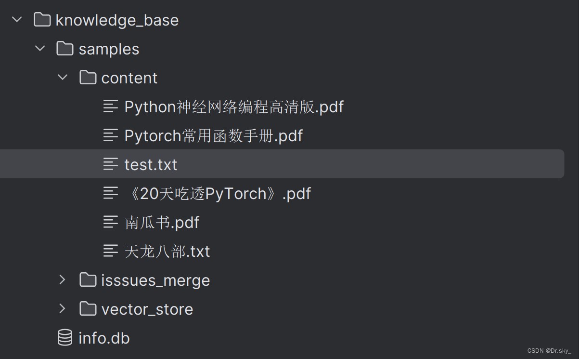
Task: Click the isssues_merge folder icon
Action: [88, 280]
